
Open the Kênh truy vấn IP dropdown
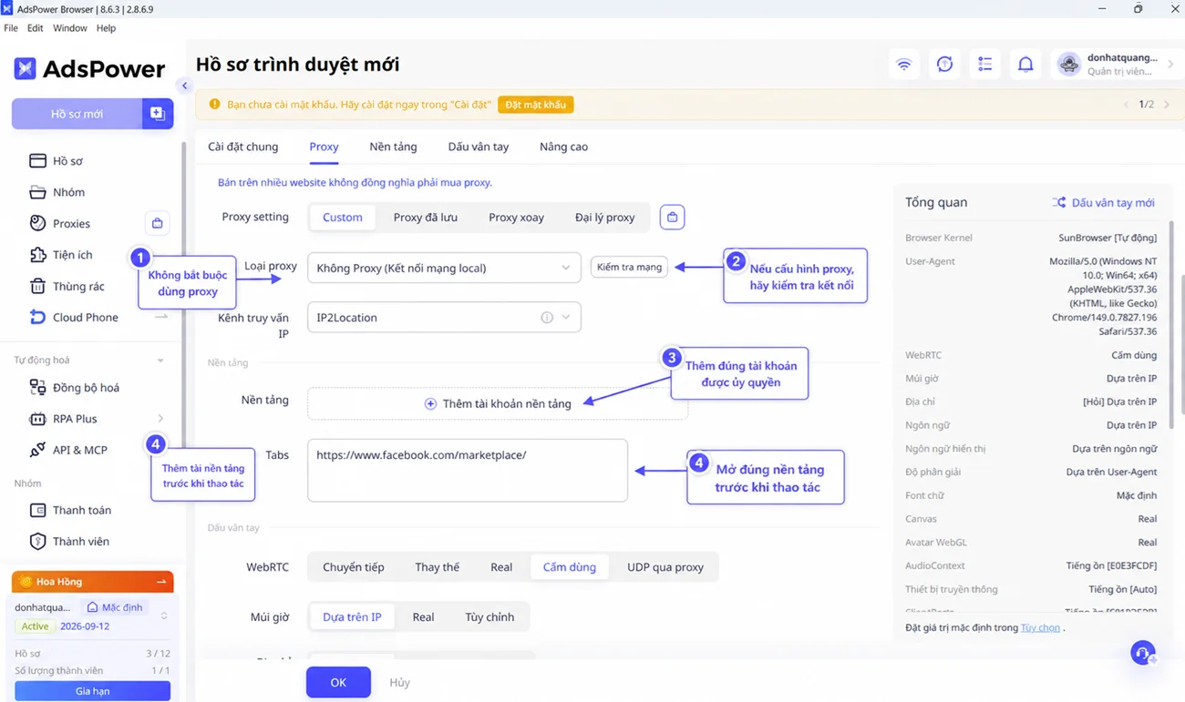click(x=444, y=318)
